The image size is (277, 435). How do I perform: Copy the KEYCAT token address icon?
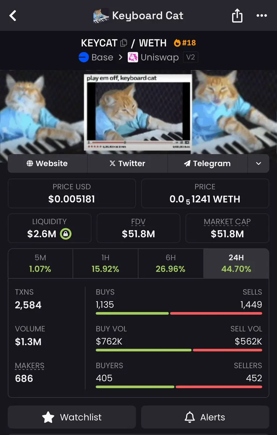(x=123, y=43)
